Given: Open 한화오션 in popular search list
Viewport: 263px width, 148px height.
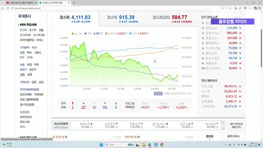Looking at the screenshot, I should (x=211, y=28).
